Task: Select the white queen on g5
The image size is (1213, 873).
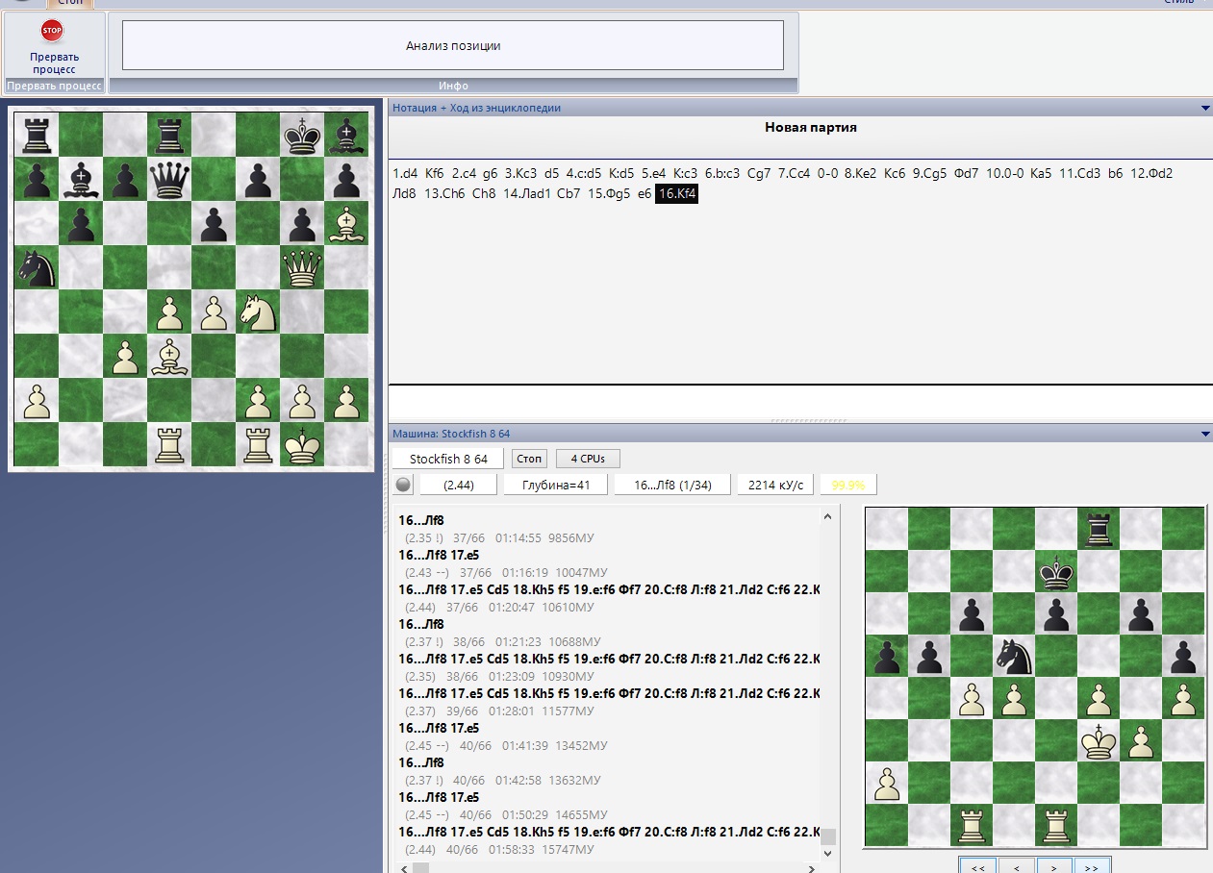Action: [302, 267]
